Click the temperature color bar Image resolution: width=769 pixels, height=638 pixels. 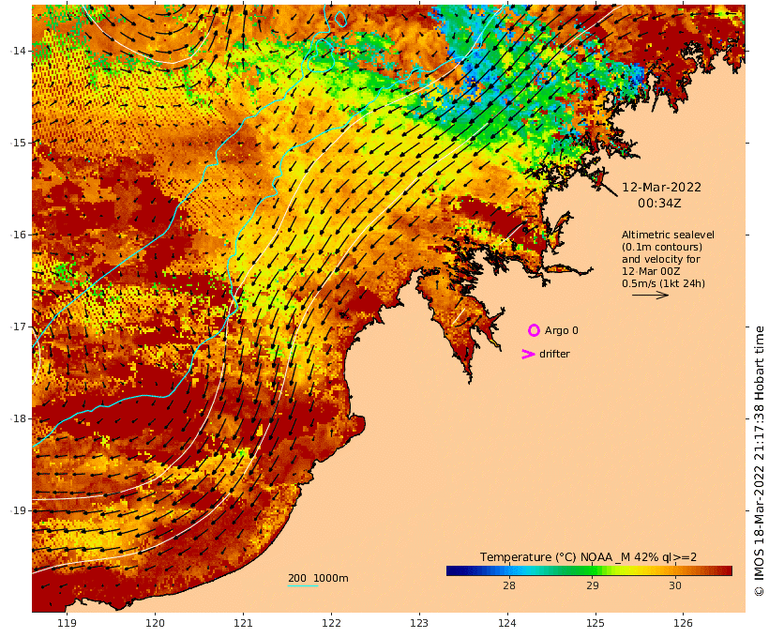[x=589, y=570]
